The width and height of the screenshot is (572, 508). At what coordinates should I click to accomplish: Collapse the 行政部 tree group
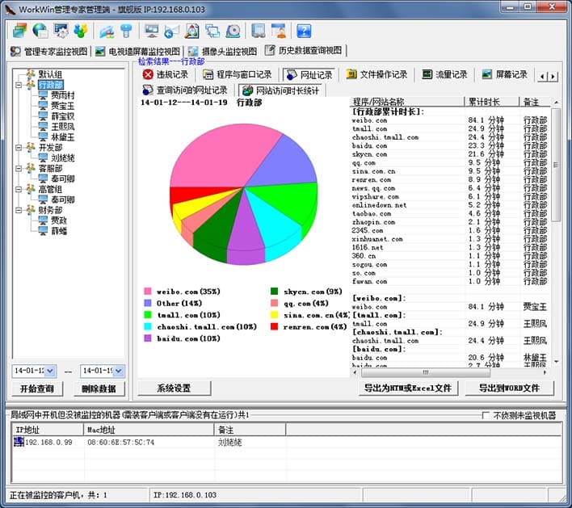pos(19,85)
